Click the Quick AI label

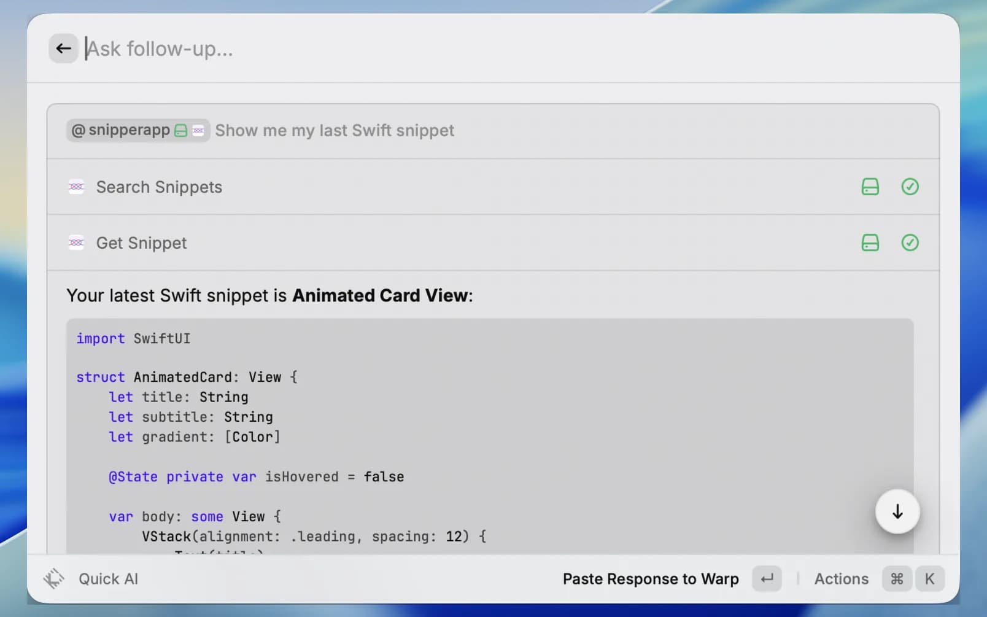click(108, 579)
